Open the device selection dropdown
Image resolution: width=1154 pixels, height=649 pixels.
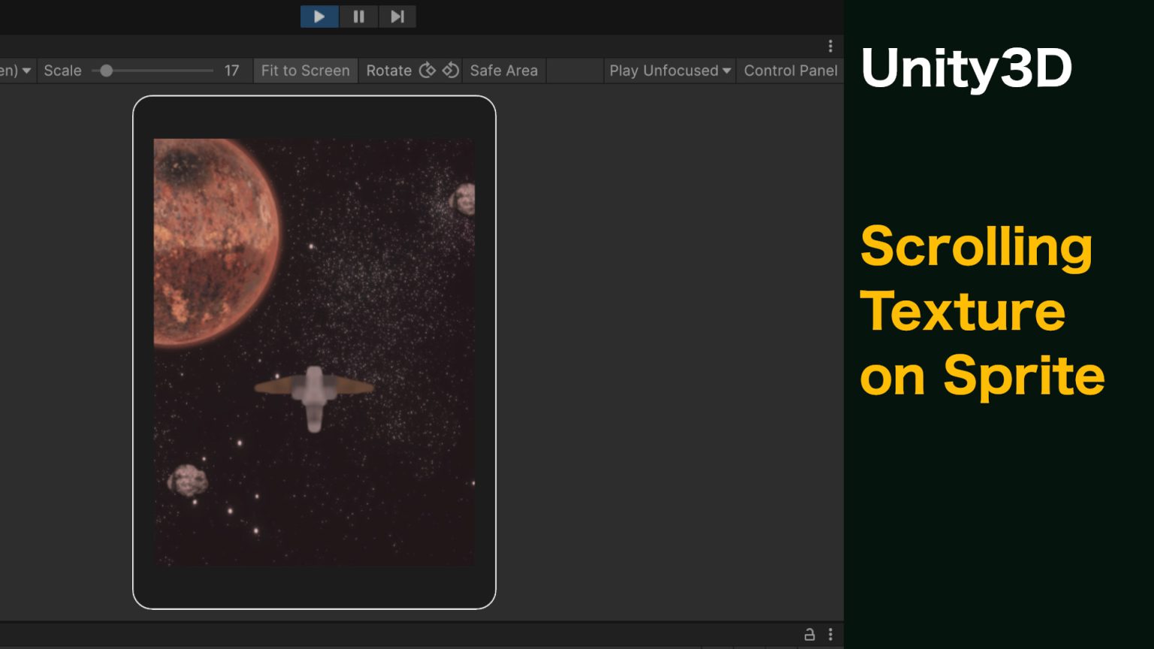click(x=15, y=71)
